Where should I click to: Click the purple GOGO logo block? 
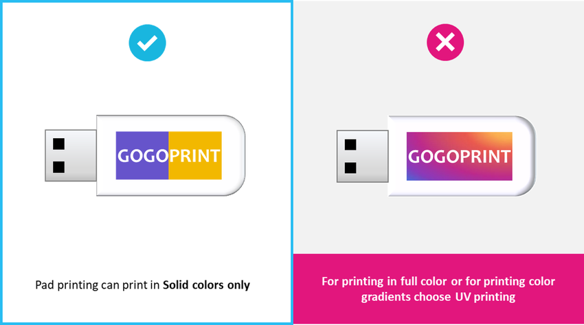pos(142,155)
